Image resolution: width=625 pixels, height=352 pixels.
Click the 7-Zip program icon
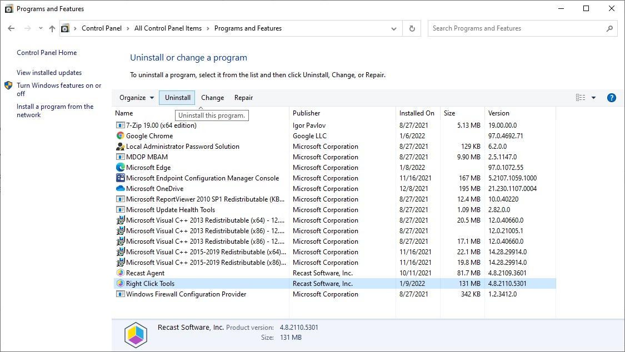click(x=121, y=125)
